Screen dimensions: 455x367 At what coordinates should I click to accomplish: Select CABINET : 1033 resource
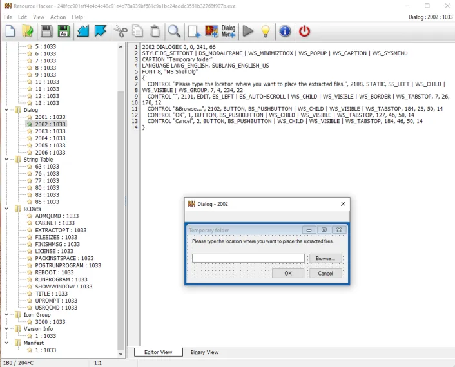tap(55, 223)
